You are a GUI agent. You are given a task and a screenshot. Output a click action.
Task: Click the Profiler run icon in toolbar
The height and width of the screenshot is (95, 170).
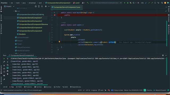134,3
